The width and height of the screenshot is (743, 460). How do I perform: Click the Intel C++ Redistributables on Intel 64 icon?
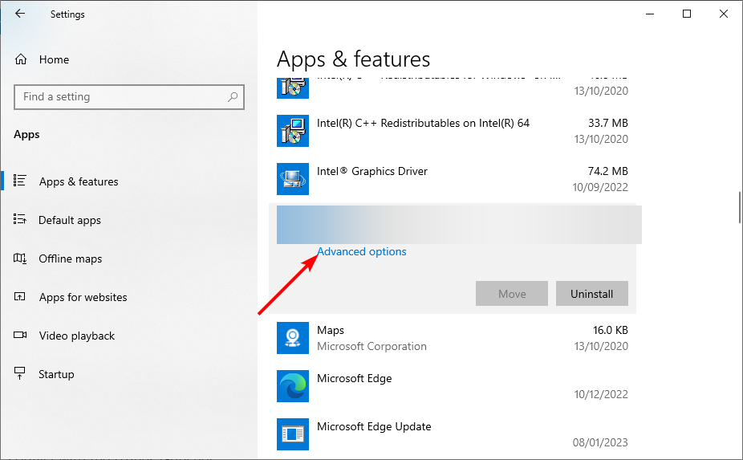[x=293, y=131]
